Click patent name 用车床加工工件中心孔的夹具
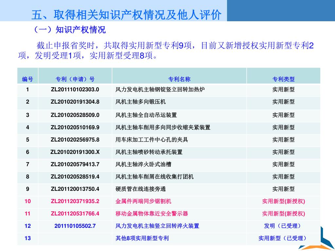The width and height of the screenshot is (335, 251). (152, 140)
